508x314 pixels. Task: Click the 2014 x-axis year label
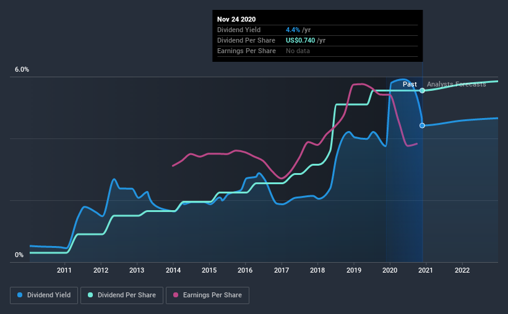(173, 270)
